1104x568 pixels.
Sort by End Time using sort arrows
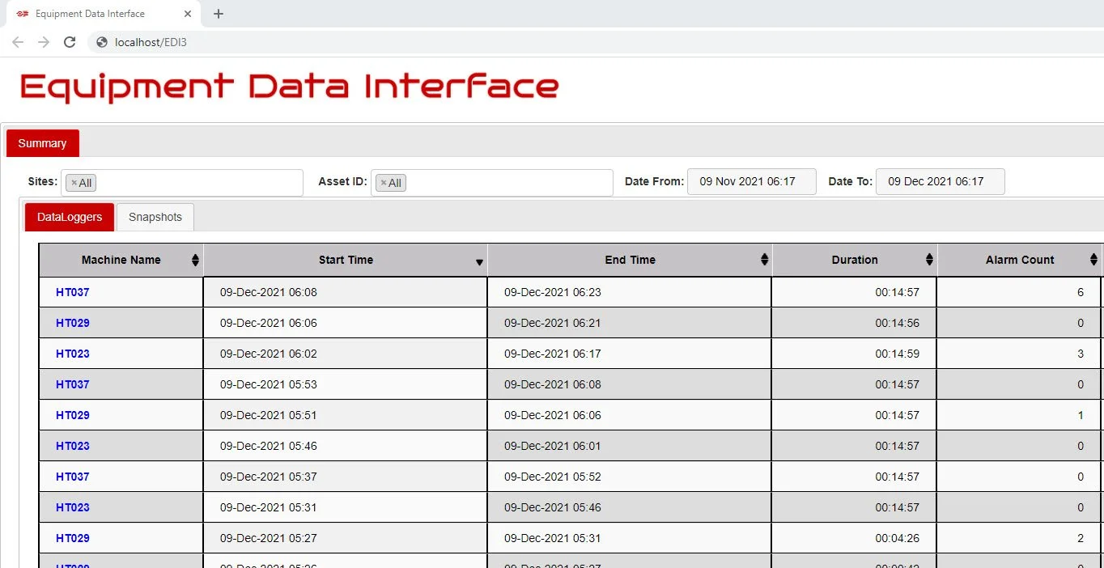(x=764, y=260)
